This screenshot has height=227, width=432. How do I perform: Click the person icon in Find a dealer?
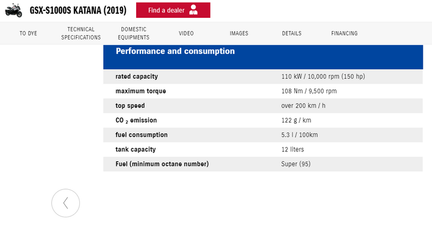pyautogui.click(x=193, y=10)
